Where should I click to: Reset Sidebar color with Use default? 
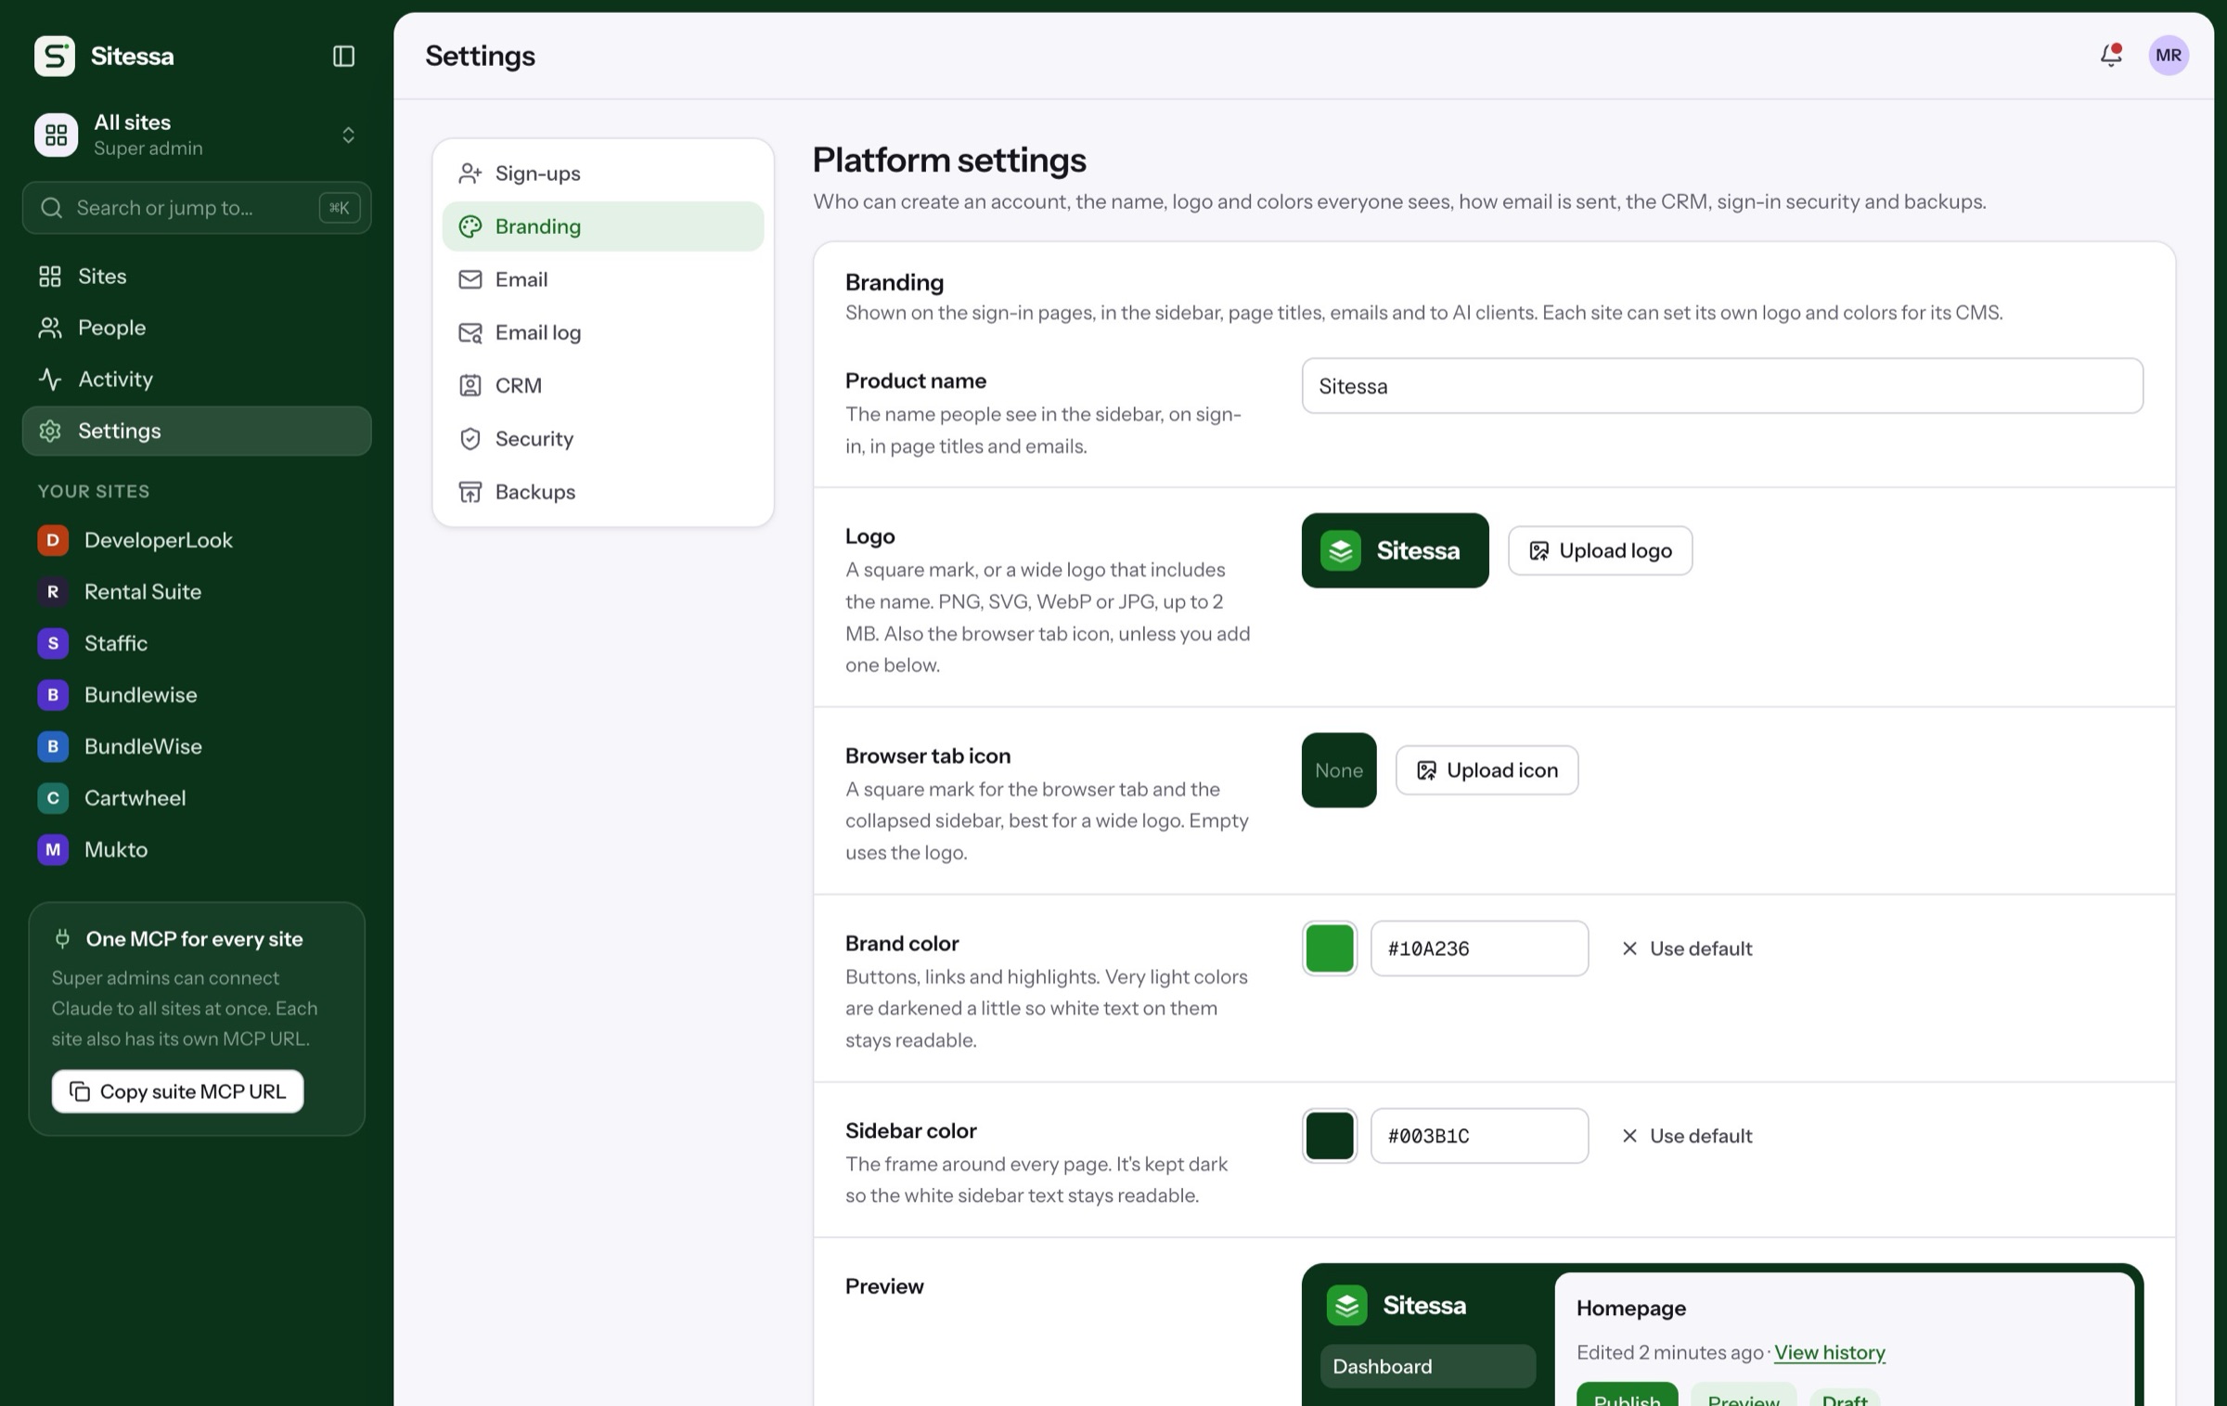click(1686, 1136)
